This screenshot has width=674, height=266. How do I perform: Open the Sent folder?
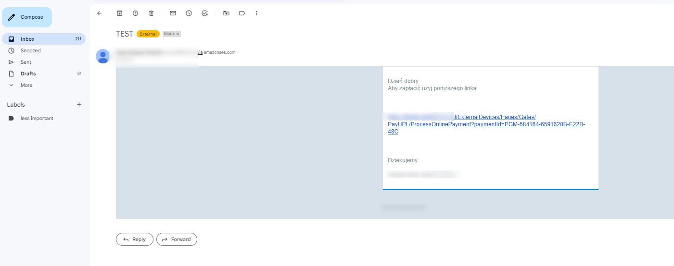point(25,62)
